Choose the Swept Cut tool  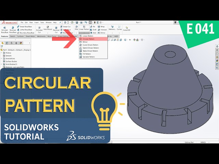tap(65, 27)
